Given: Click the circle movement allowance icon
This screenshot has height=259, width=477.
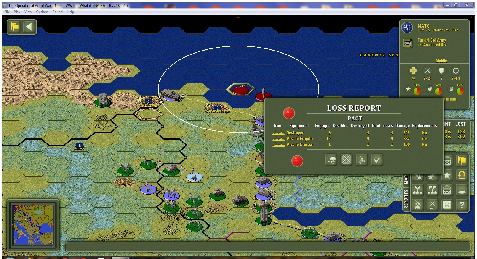Looking at the screenshot, I should point(455,71).
